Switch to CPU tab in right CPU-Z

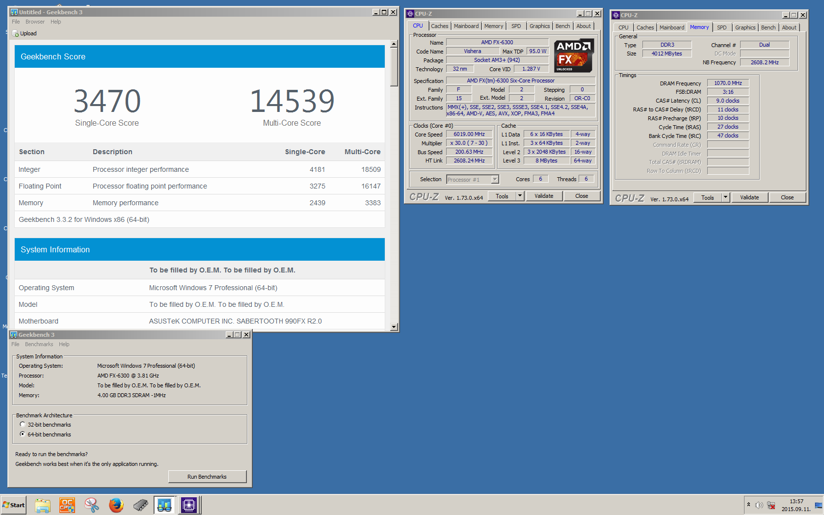[x=623, y=27]
